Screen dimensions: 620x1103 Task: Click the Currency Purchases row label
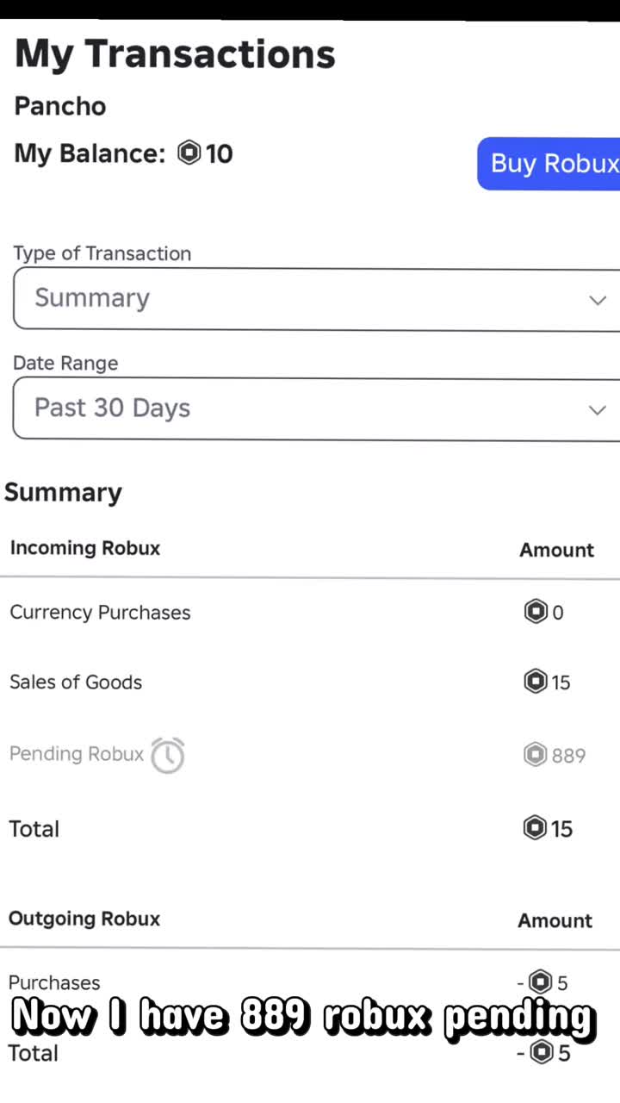point(100,613)
